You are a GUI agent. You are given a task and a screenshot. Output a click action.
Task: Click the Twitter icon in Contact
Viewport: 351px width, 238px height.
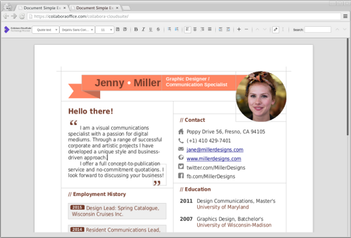[x=181, y=166]
